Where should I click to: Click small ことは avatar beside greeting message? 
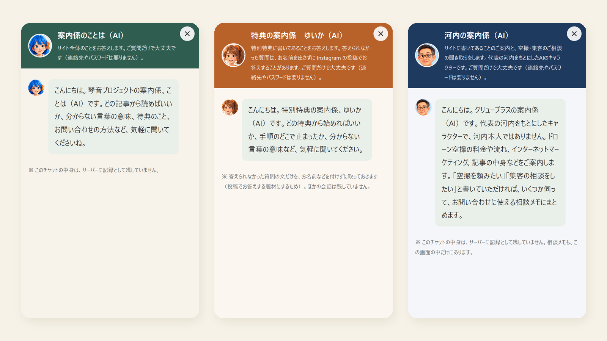[36, 88]
